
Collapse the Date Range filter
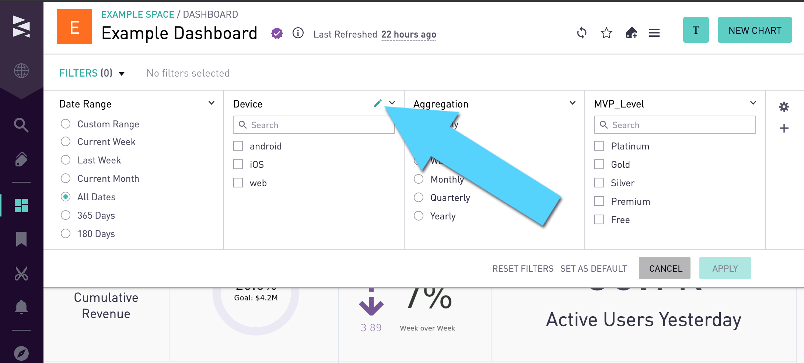[x=211, y=103]
